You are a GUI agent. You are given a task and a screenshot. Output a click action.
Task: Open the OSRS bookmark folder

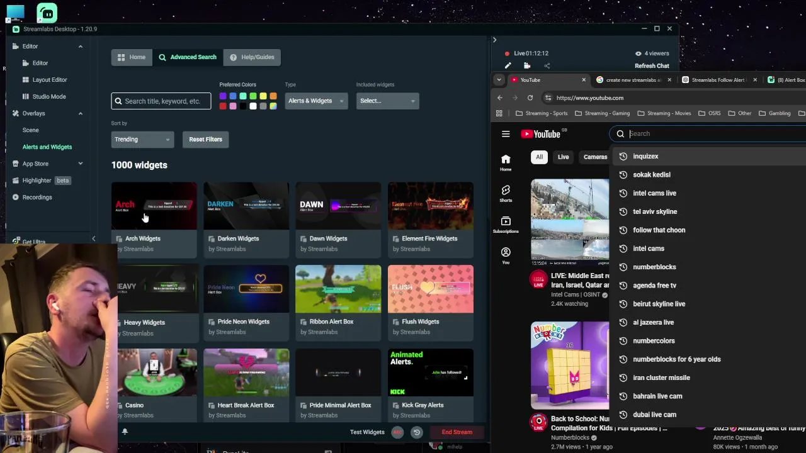coord(709,113)
